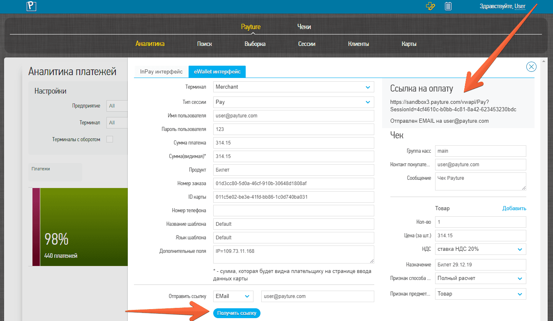Open the Аналитика menu item

[x=150, y=44]
